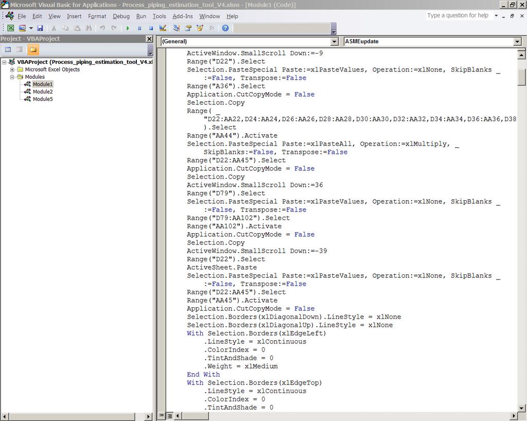The width and height of the screenshot is (527, 421).
Task: Open the Window menu
Action: (x=209, y=16)
